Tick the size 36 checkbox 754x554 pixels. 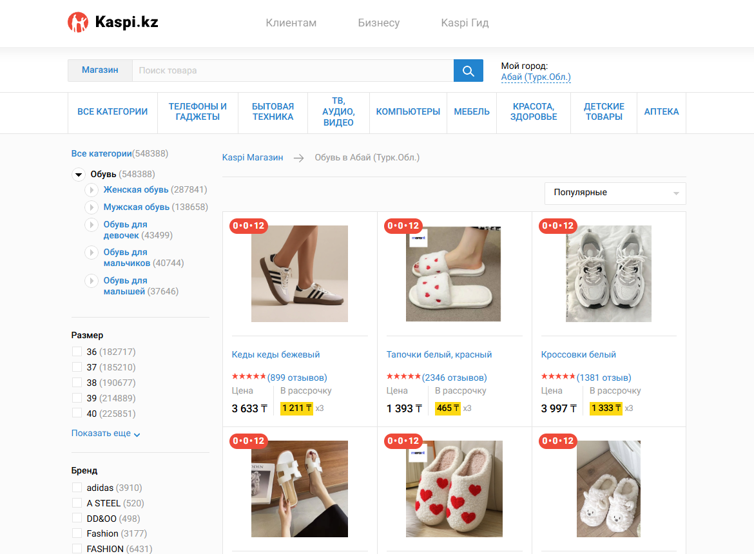[77, 352]
